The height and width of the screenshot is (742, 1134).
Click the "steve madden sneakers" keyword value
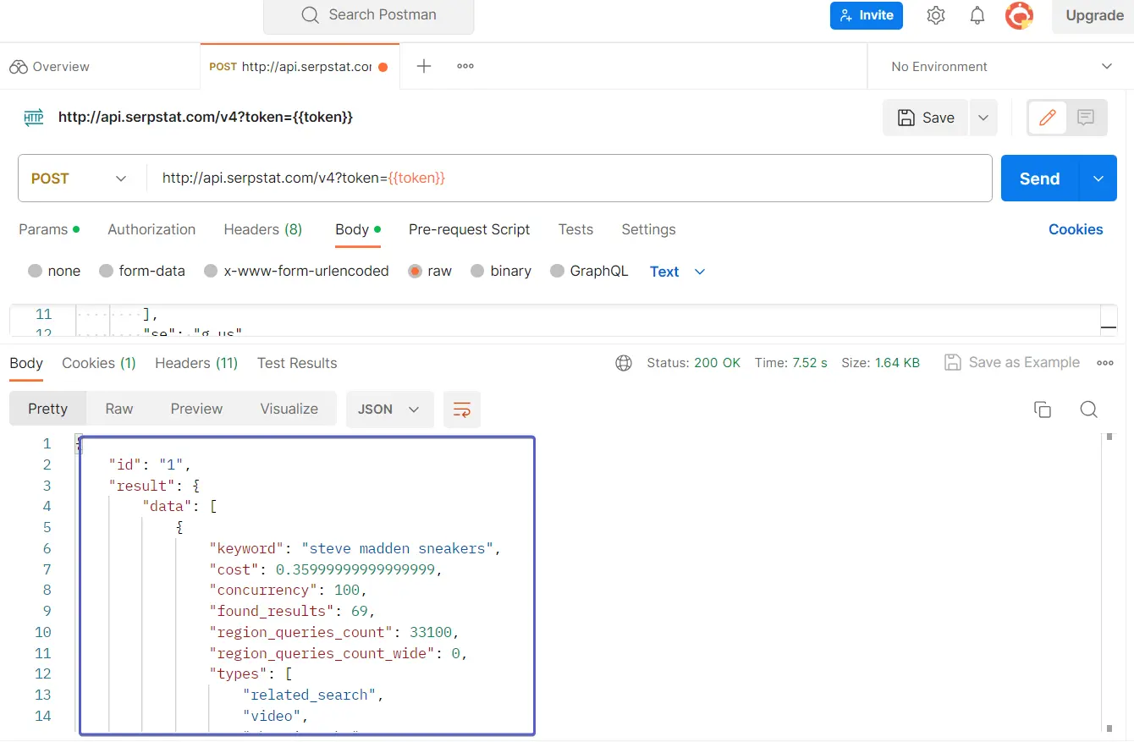(398, 548)
